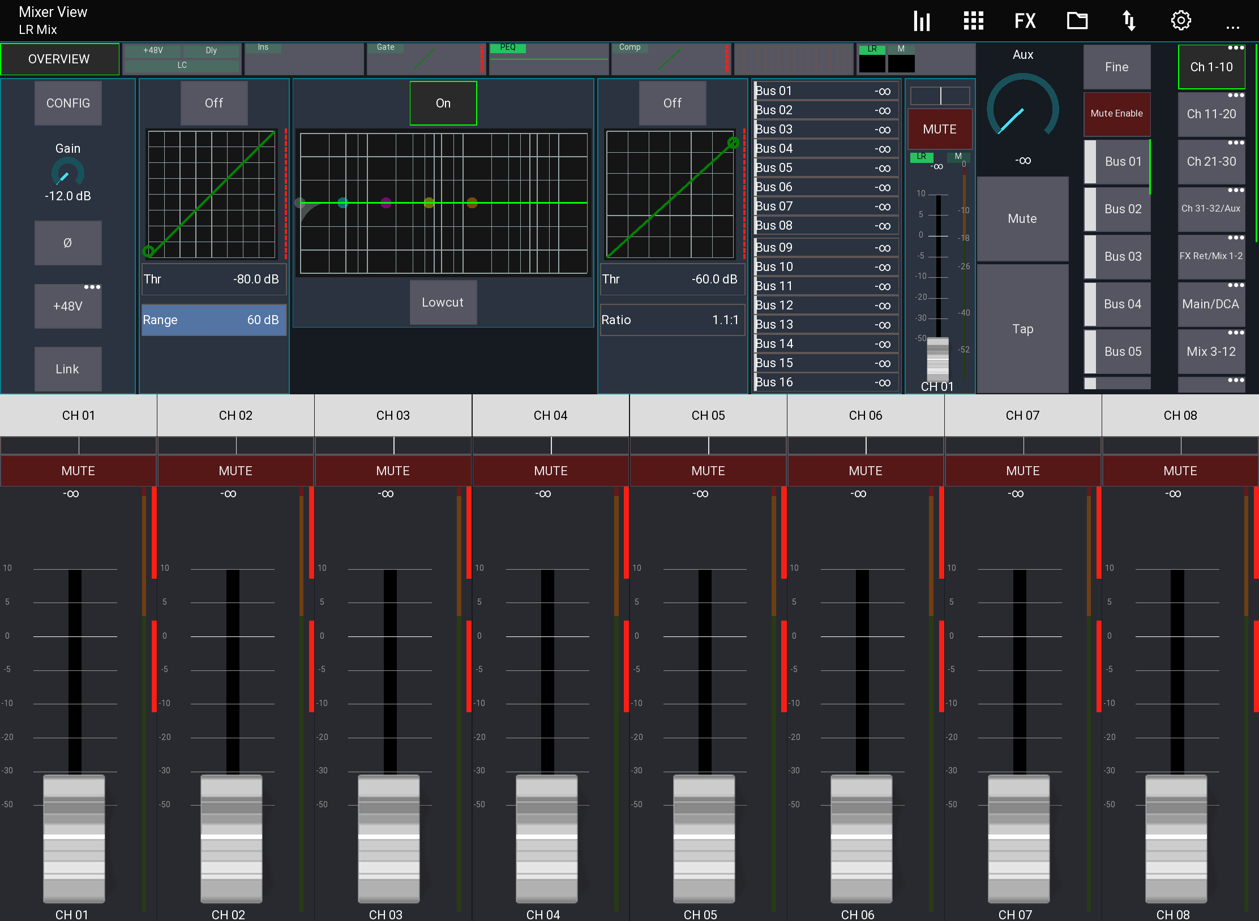Open the settings gear icon
Screen dimensions: 1259x921
(1181, 21)
